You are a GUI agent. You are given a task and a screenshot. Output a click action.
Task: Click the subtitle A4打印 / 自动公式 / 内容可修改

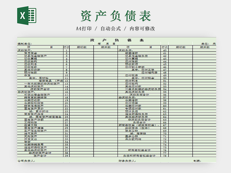[115, 28]
